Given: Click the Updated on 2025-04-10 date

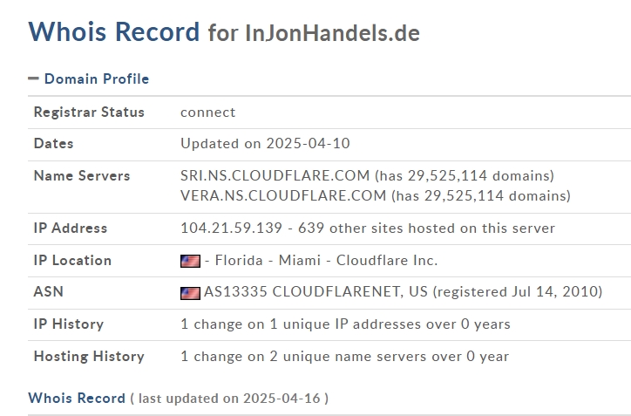Looking at the screenshot, I should pyautogui.click(x=265, y=143).
